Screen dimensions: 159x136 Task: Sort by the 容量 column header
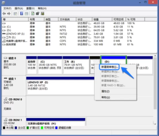click(102, 19)
